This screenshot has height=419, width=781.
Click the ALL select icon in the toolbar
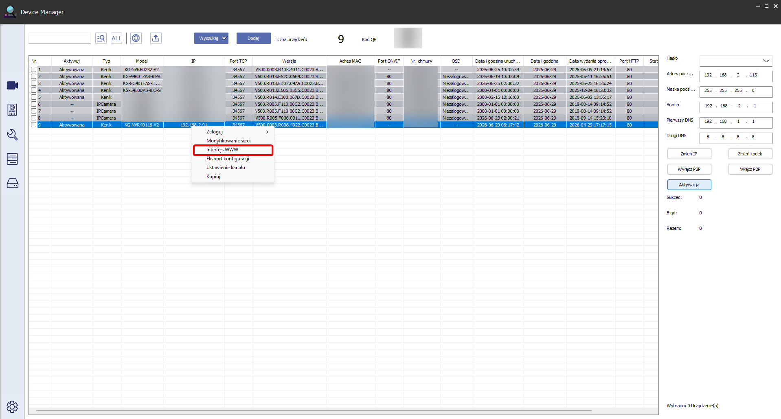116,38
